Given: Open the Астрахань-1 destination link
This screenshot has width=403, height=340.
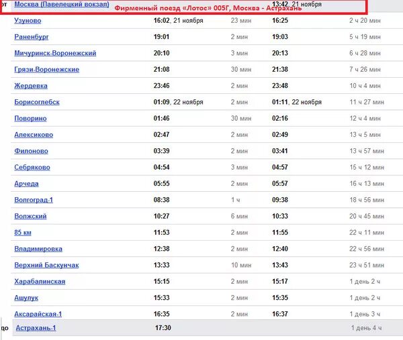Looking at the screenshot, I should (36, 328).
